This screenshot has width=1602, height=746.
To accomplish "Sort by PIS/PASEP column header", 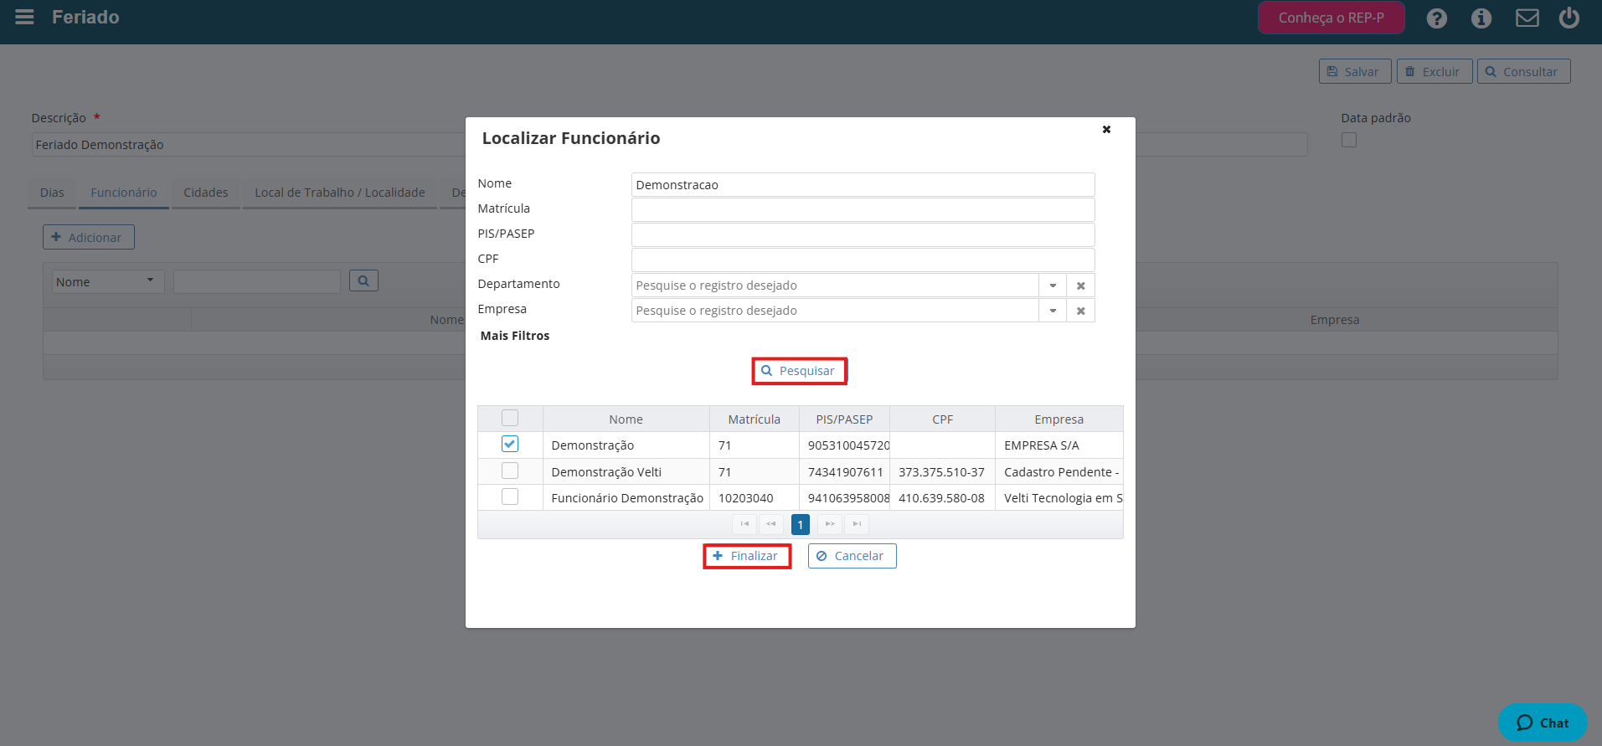I will coord(844,419).
